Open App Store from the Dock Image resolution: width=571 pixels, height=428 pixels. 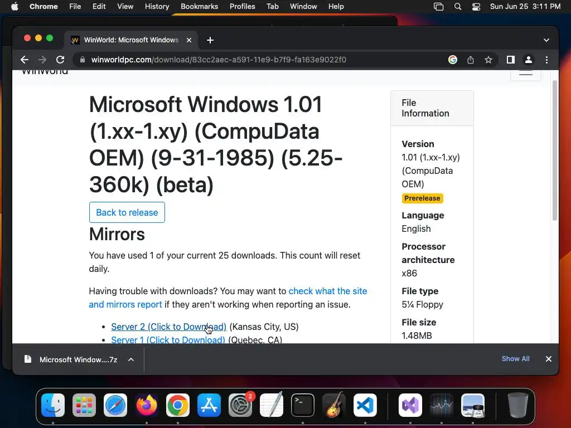(x=209, y=405)
